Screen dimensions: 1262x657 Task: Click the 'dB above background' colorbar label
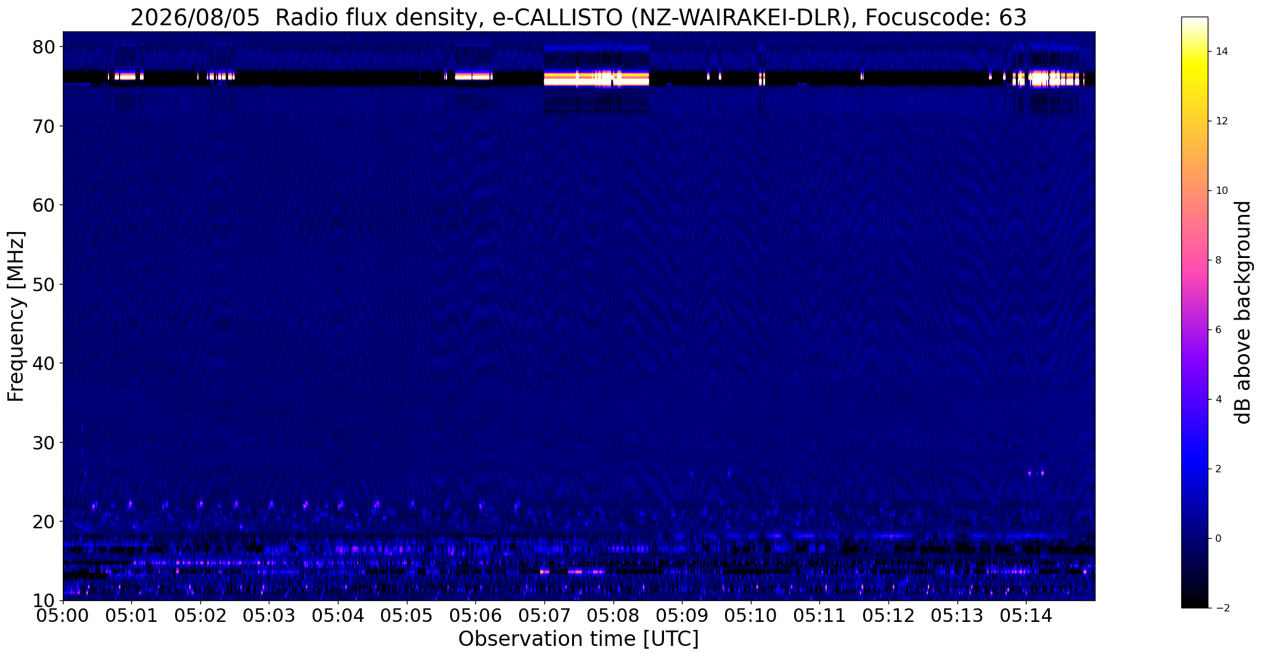tap(1244, 312)
